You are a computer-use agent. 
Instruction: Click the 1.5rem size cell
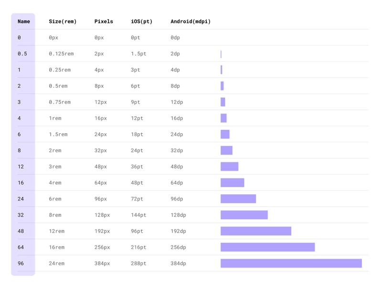click(x=58, y=134)
